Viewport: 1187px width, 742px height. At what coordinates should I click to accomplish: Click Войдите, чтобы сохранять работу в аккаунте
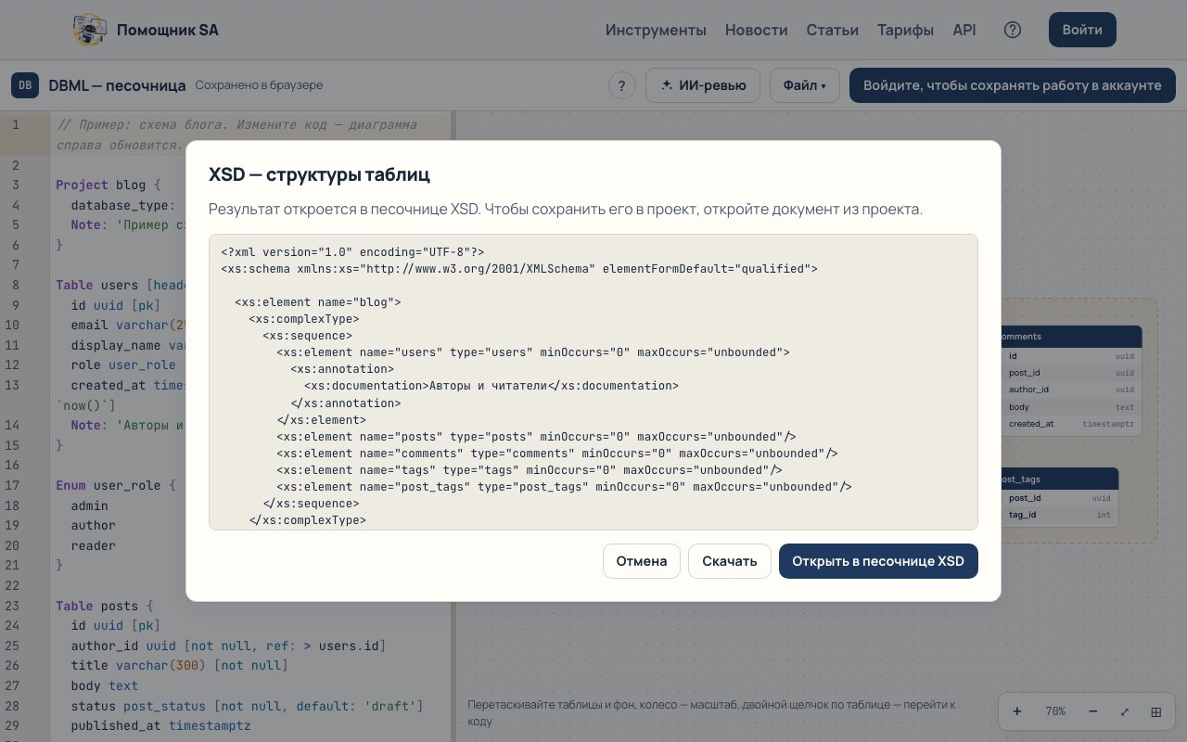pos(1013,85)
